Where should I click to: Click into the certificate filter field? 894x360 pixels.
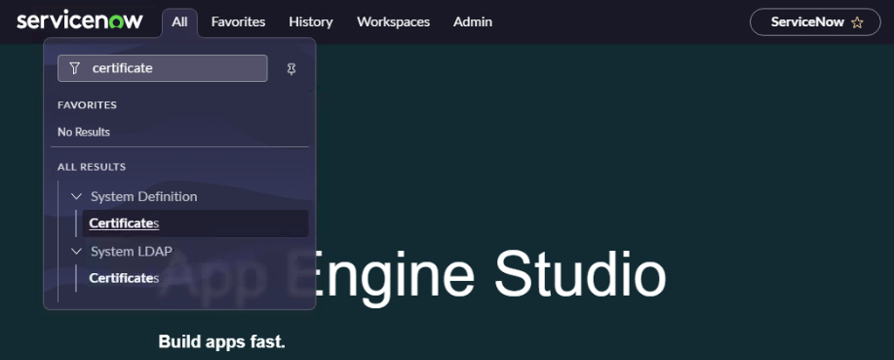coord(163,68)
